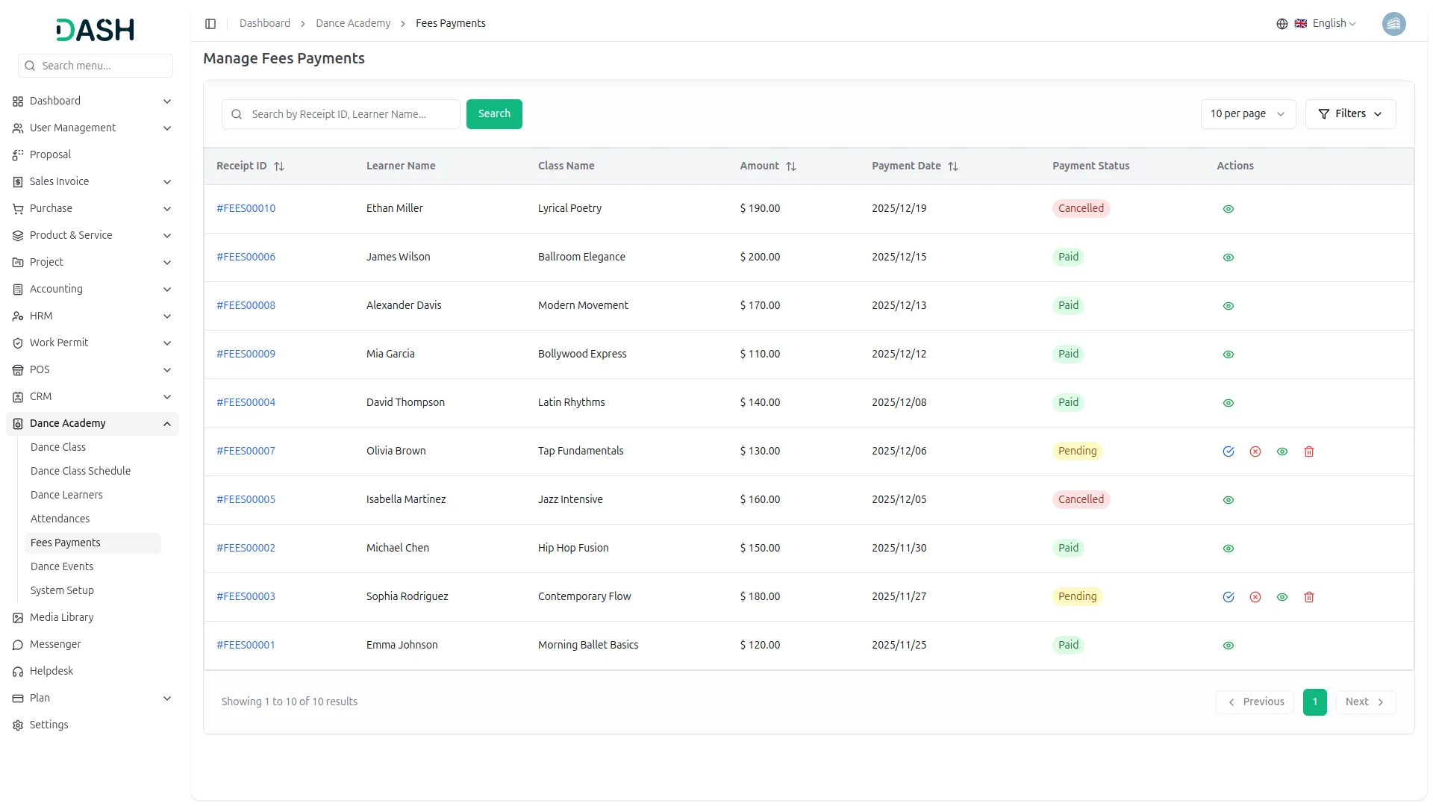This screenshot has width=1433, height=806.
Task: Open the 10 per page dropdown
Action: coord(1247,114)
